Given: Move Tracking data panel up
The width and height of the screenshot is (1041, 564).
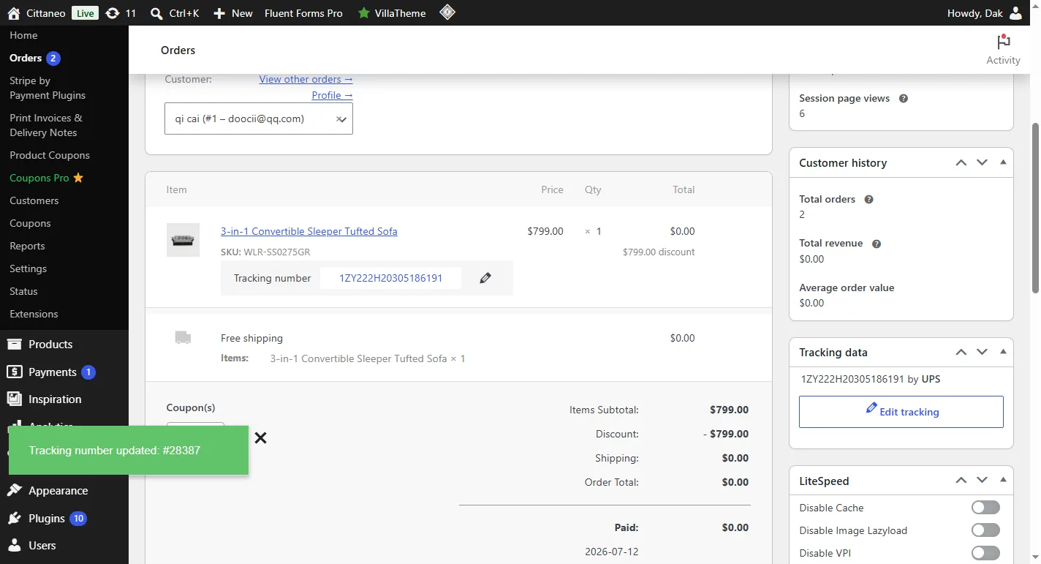Looking at the screenshot, I should (x=961, y=352).
